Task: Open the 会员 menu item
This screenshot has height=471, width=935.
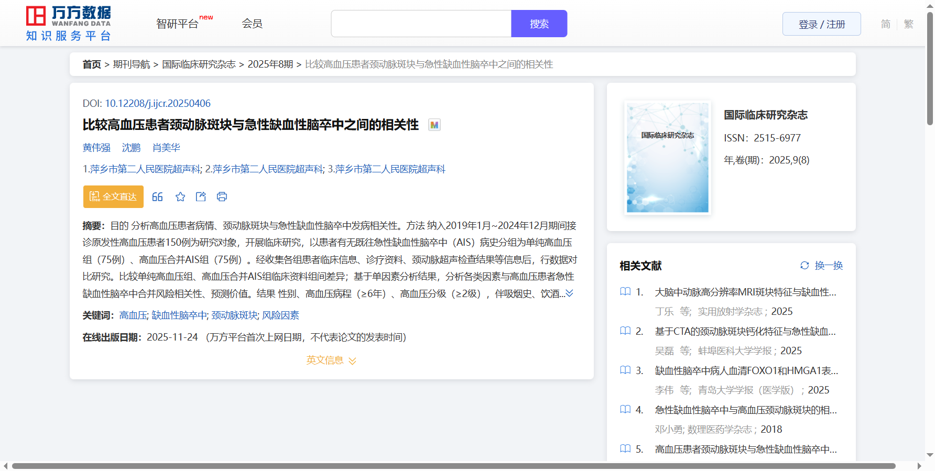Action: click(x=252, y=24)
